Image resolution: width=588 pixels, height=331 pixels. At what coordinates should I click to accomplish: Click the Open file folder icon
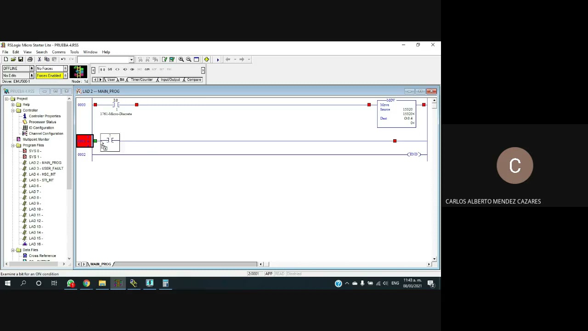(13, 59)
